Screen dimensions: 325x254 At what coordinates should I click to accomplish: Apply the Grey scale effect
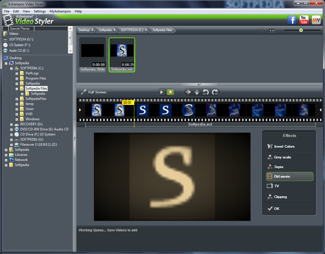pos(289,157)
